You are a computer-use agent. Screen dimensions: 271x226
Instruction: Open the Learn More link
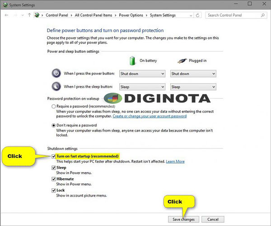pyautogui.click(x=175, y=161)
